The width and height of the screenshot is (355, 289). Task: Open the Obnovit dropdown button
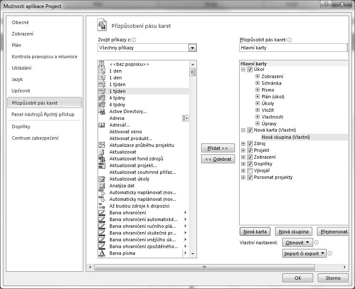pos(298,243)
